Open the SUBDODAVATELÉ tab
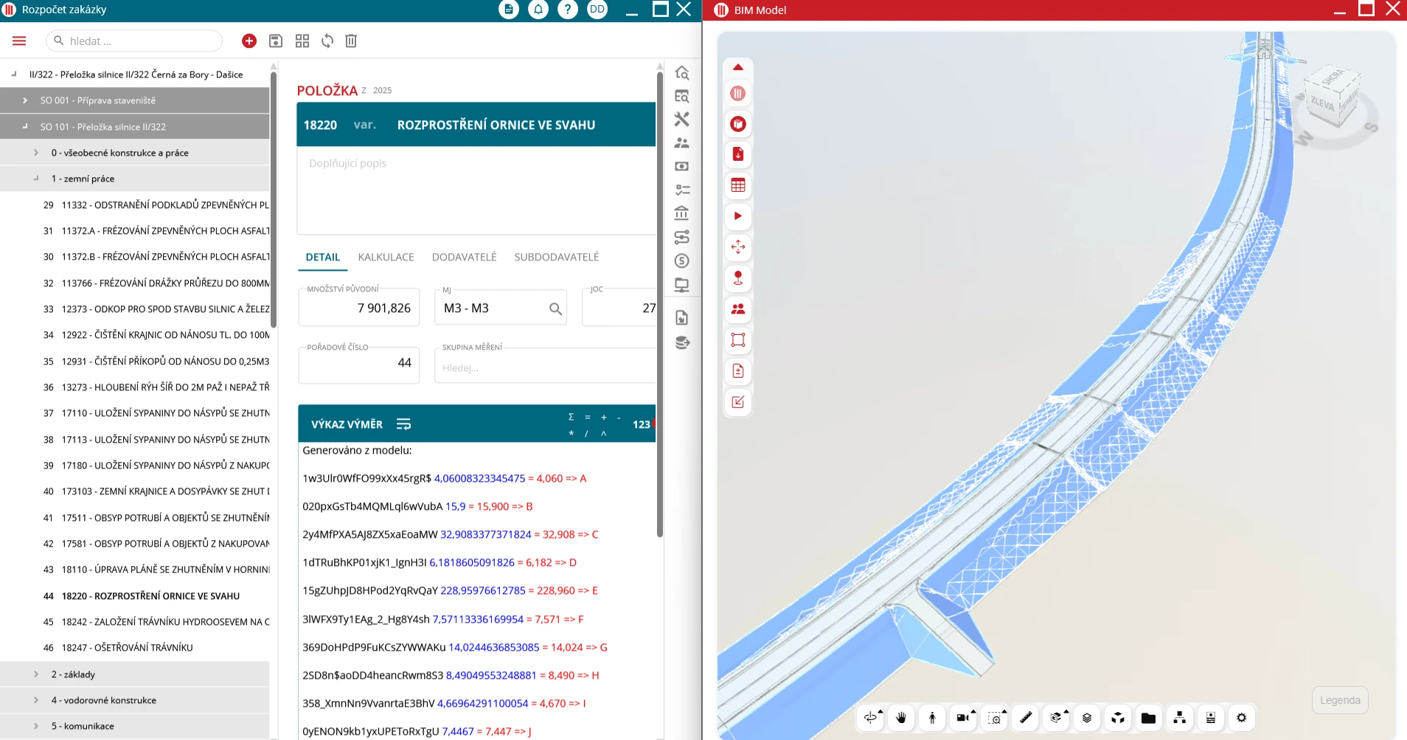Screen dimensions: 1407x740 pyautogui.click(x=556, y=257)
